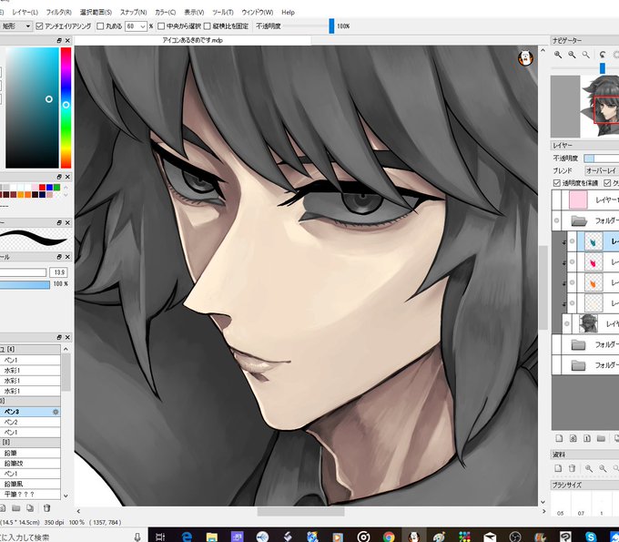Open the スナップ(N) menu
The width and height of the screenshot is (619, 542).
click(134, 12)
